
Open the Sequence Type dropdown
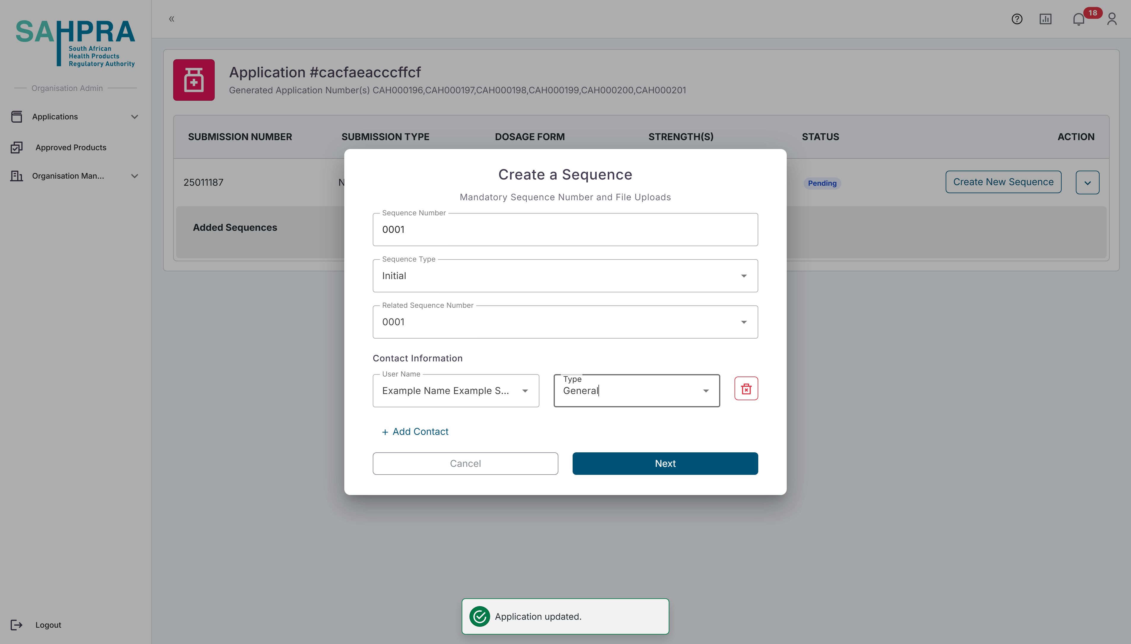tap(565, 276)
